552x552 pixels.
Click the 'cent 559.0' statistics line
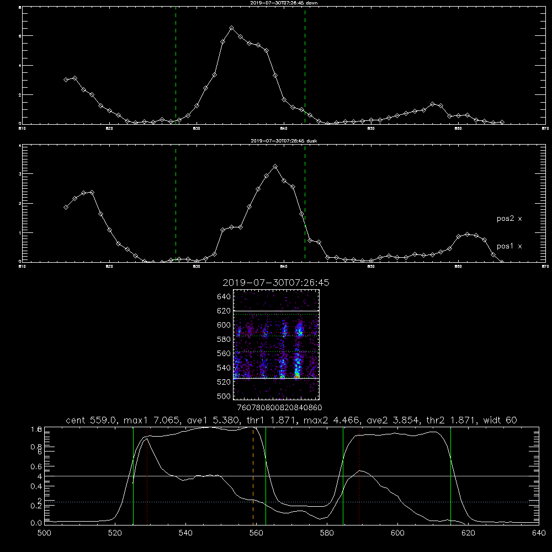[x=291, y=420]
